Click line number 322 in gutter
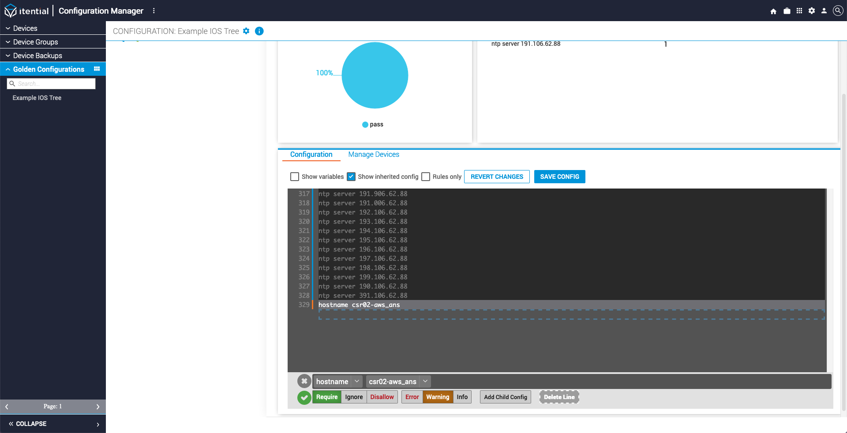Screen dimensions: 847x433 [x=304, y=240]
